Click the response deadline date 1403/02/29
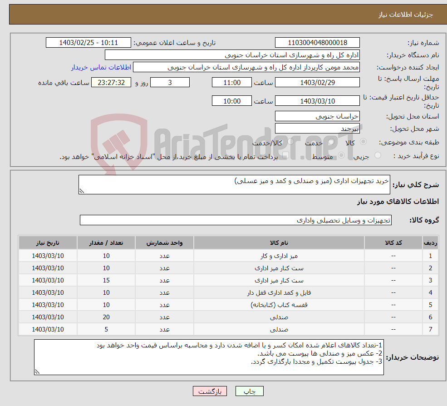Image resolution: width=447 pixels, height=406 pixels. click(317, 83)
